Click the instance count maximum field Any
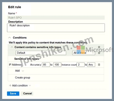Screen dimensions: 114x101 tap(91, 65)
